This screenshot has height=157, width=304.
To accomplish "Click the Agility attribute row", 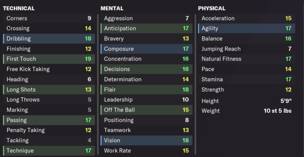I will click(x=247, y=29).
